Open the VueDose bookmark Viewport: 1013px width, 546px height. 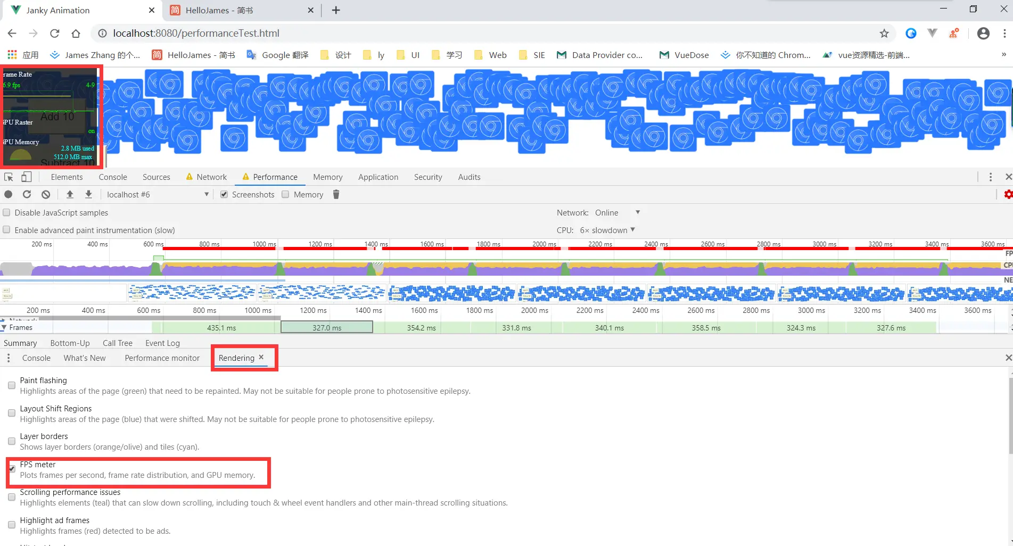(x=683, y=55)
